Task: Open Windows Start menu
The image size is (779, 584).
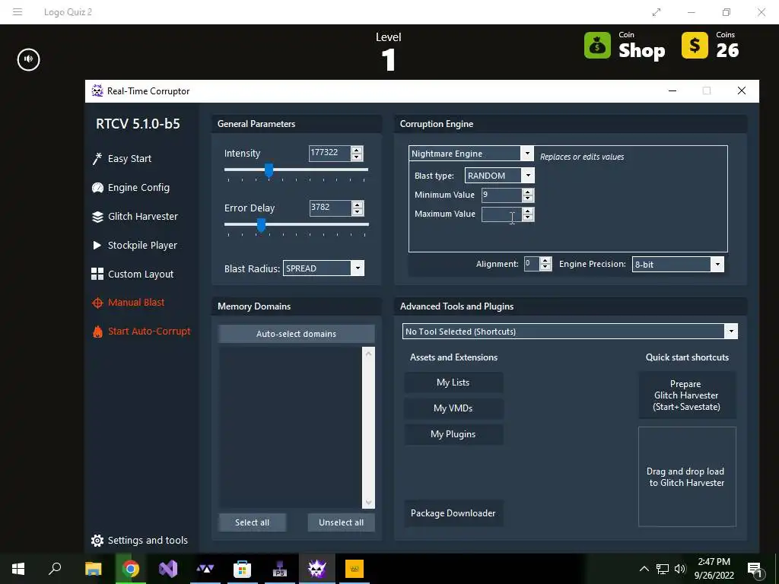Action: (18, 569)
